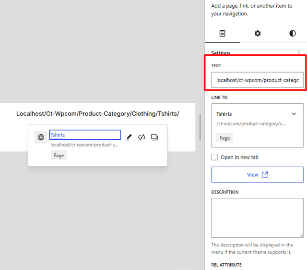307x270 pixels.
Task: Copy link with copy icon
Action: tap(154, 137)
